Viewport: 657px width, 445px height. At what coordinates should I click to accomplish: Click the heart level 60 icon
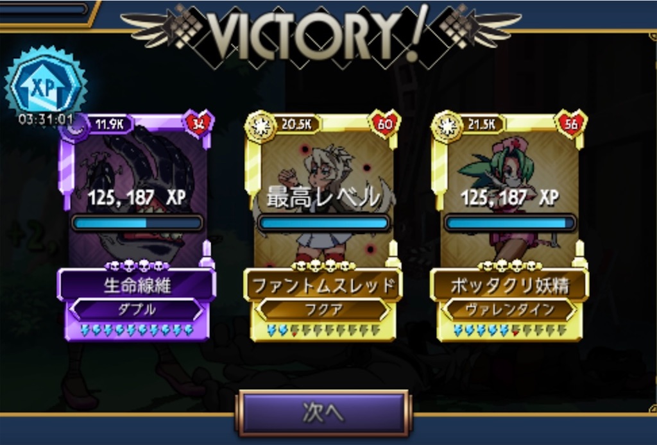(x=385, y=124)
